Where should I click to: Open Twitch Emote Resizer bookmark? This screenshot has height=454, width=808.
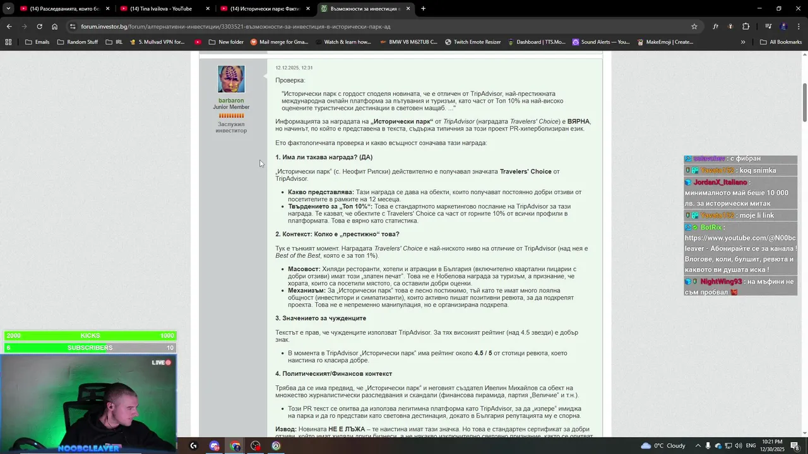(x=472, y=42)
